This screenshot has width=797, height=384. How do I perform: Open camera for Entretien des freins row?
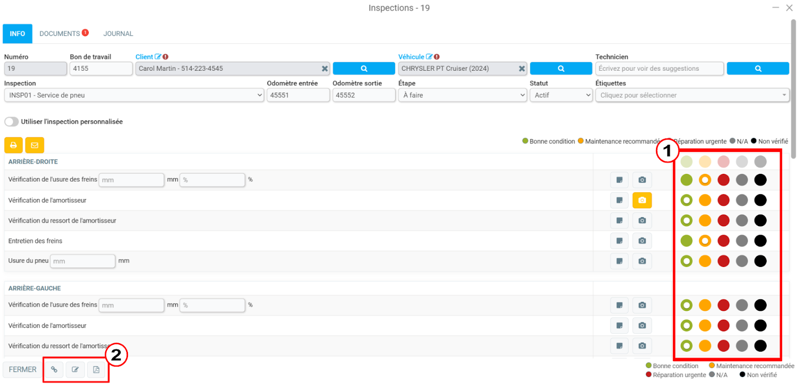pos(642,241)
